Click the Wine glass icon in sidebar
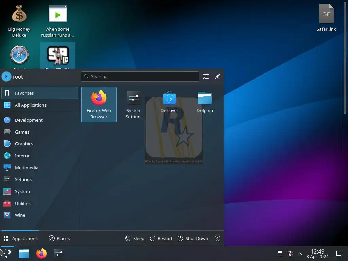 (7, 215)
